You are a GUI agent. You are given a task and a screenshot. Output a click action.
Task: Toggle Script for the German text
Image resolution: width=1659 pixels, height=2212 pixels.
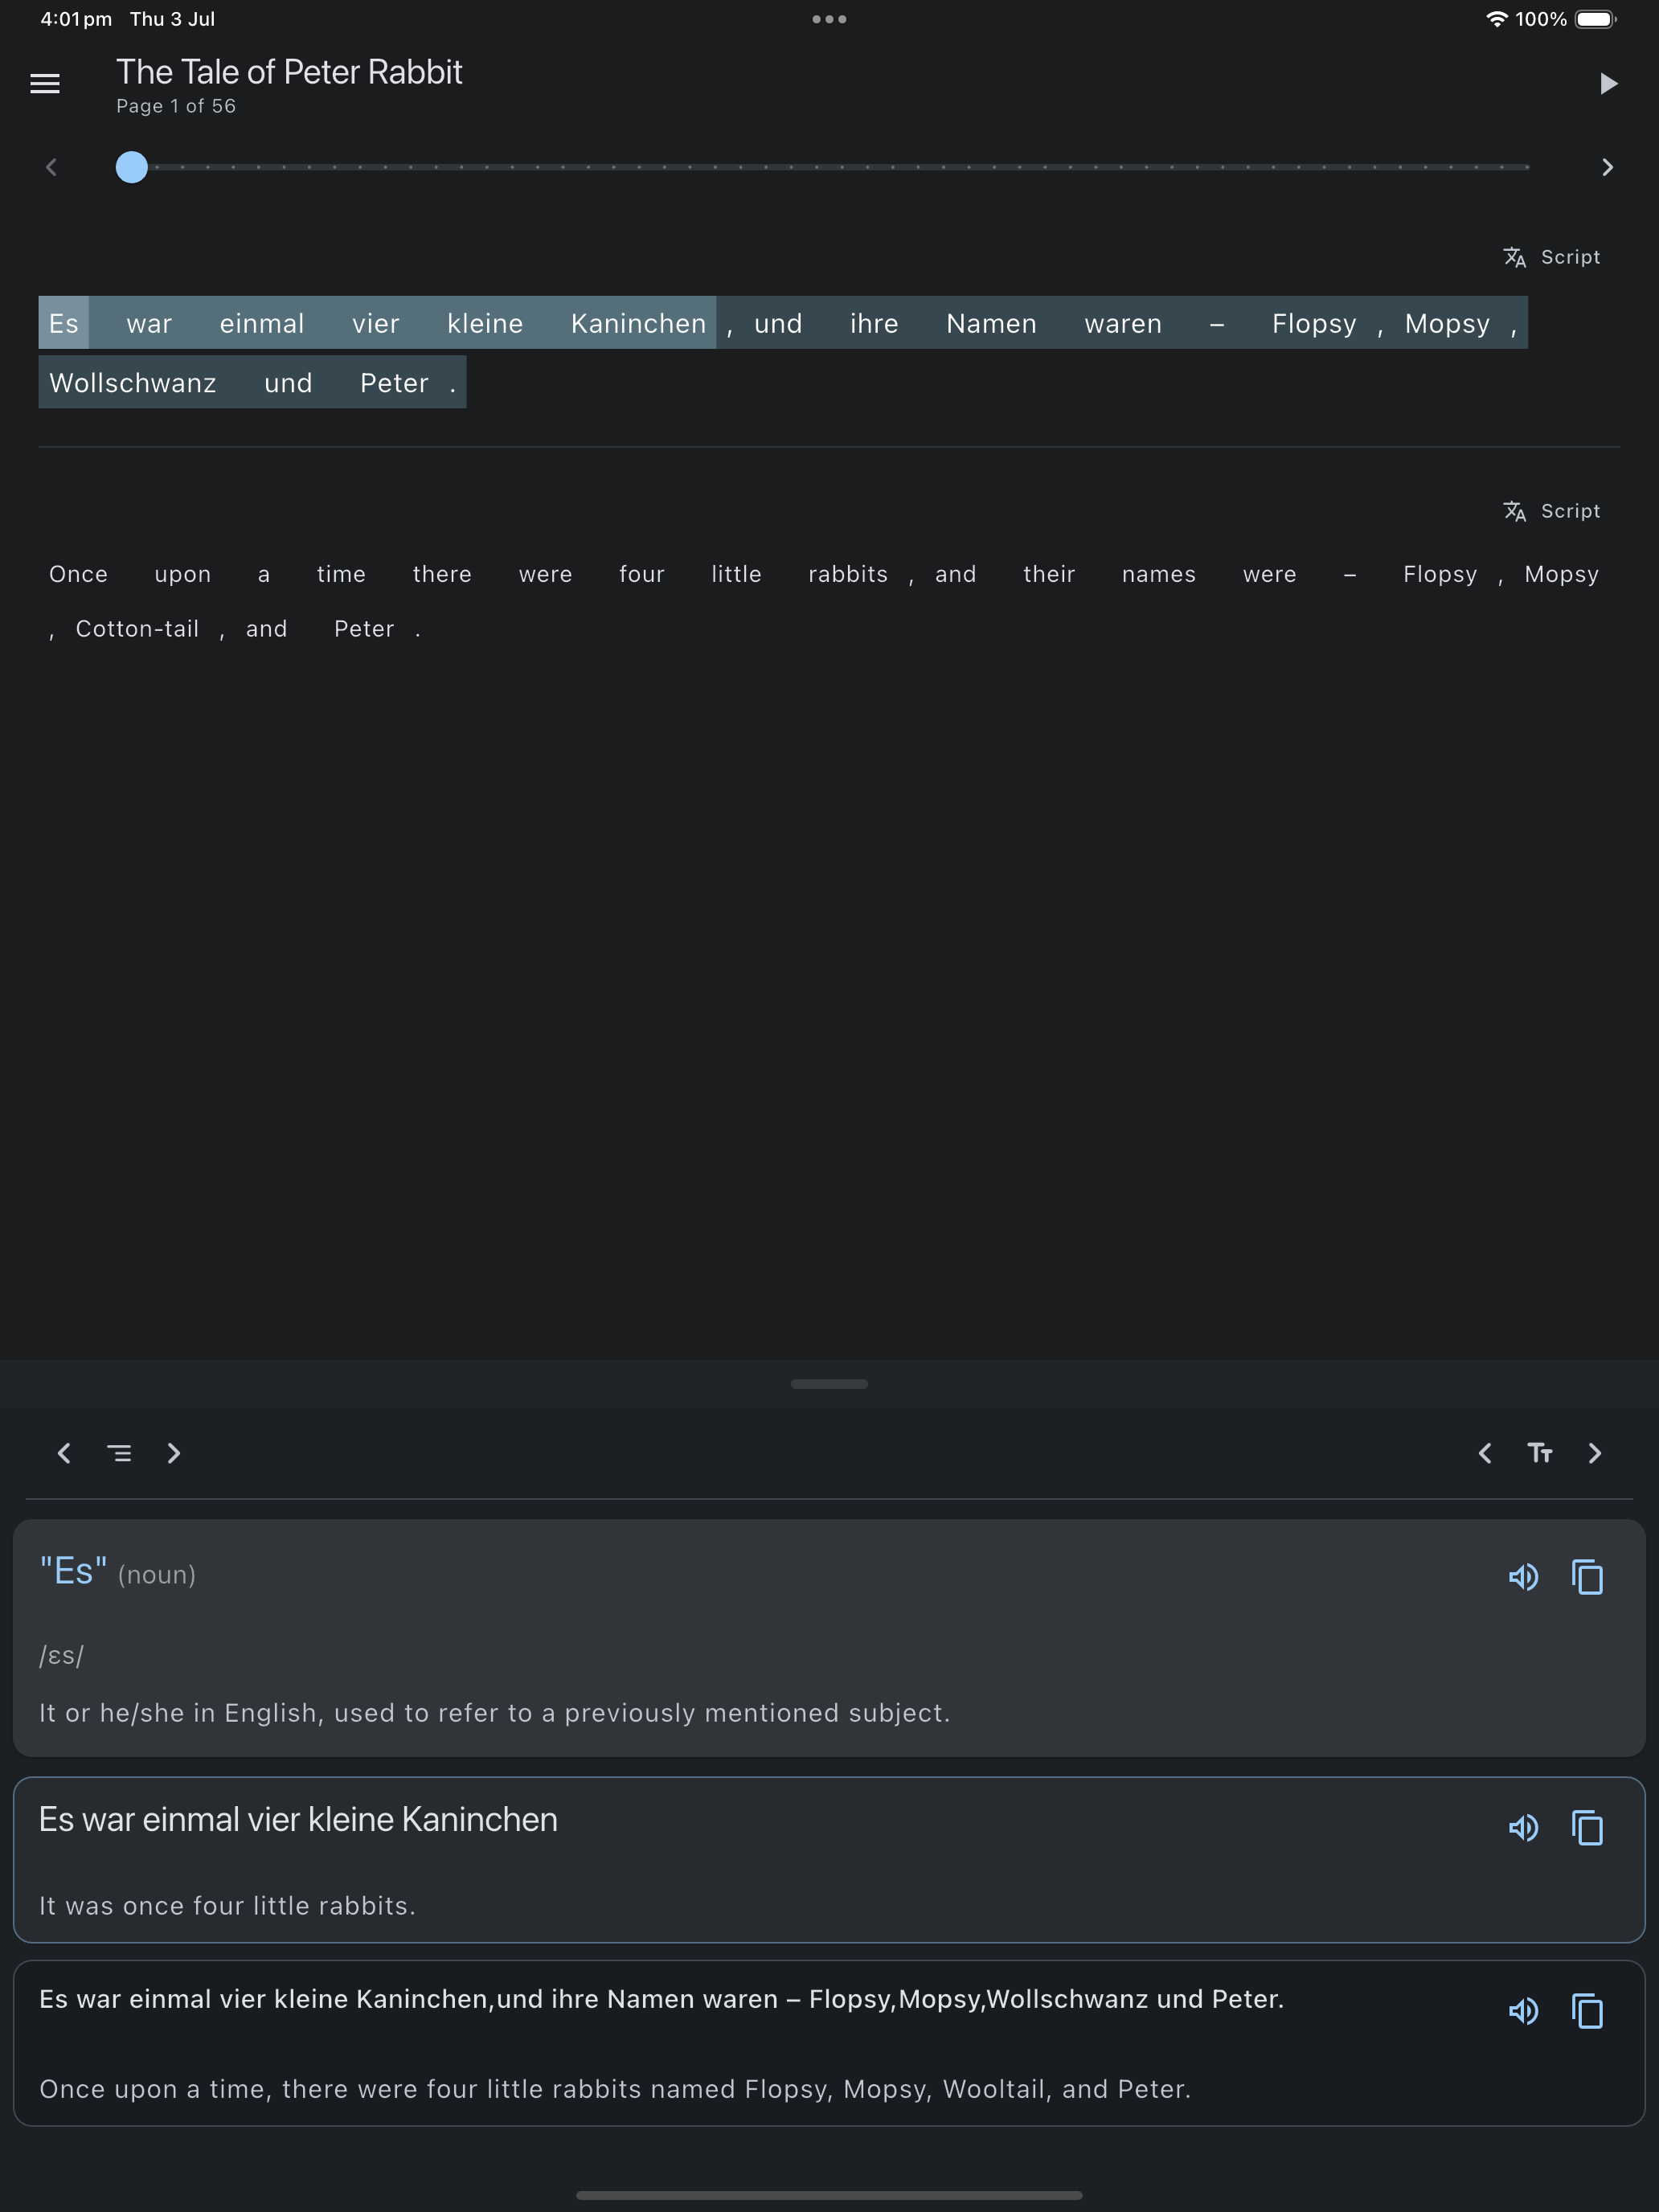(x=1552, y=257)
